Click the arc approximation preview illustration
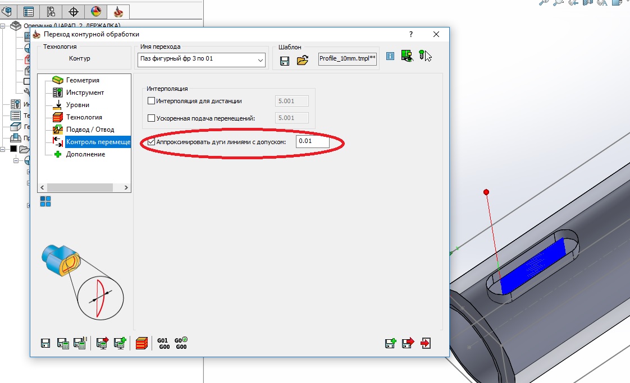 (x=83, y=282)
